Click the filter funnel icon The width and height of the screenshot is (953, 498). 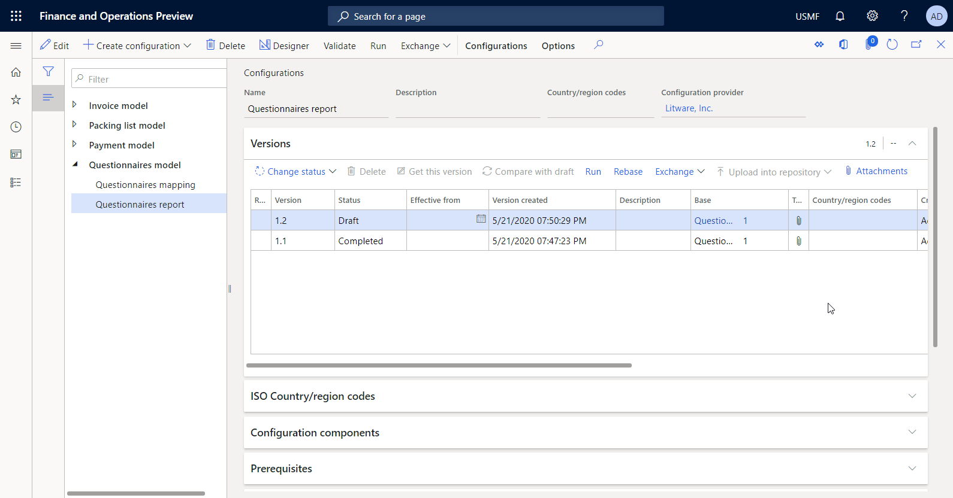[49, 72]
